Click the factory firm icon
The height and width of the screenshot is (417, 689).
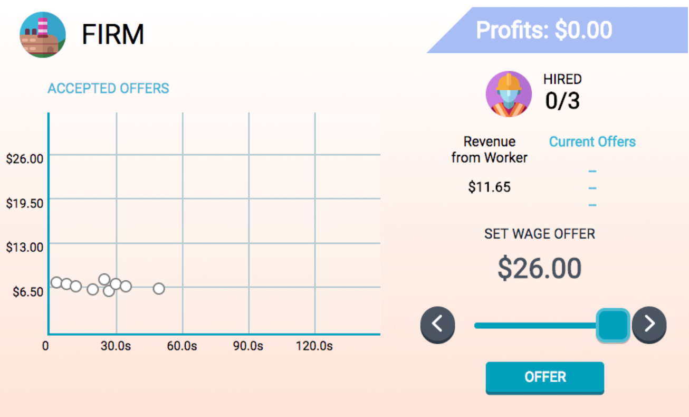43,35
